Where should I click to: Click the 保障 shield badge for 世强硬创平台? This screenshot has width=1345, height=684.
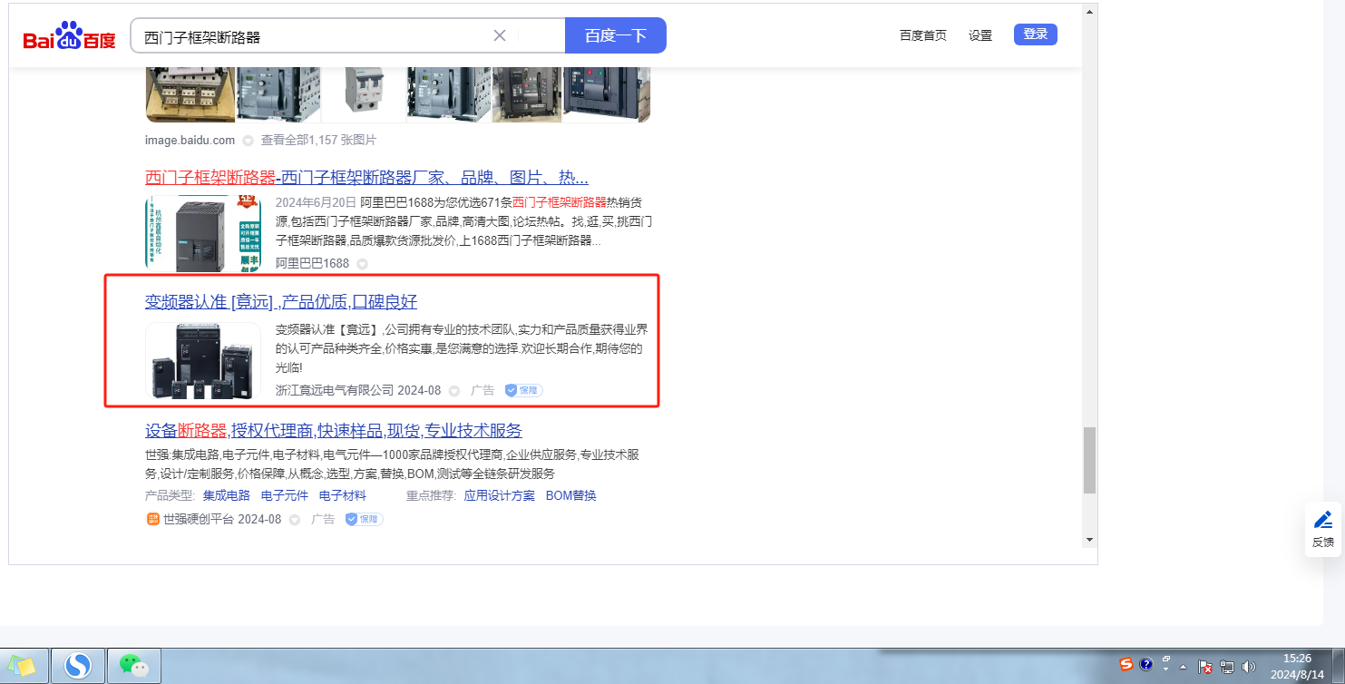pyautogui.click(x=365, y=519)
